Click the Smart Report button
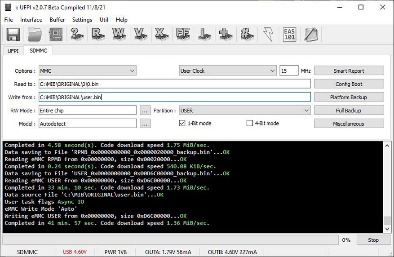Image resolution: width=394 pixels, height=257 pixels. 349,71
